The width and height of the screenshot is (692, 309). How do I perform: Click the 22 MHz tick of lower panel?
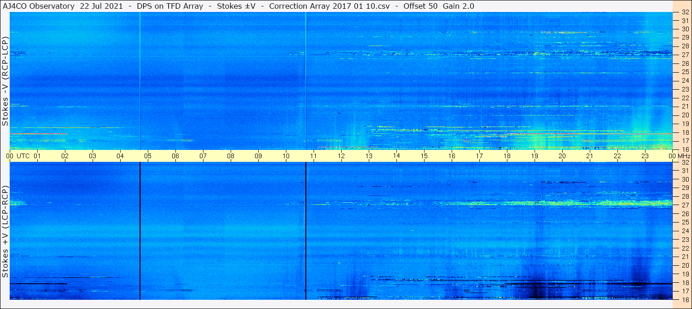[685, 248]
